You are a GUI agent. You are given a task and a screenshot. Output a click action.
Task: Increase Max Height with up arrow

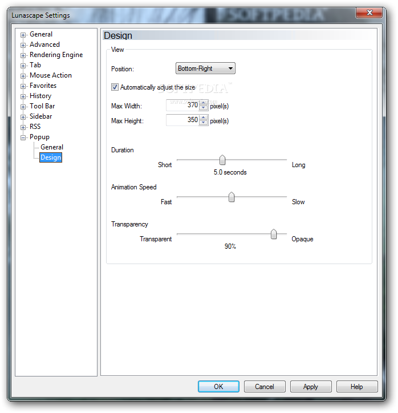click(x=203, y=117)
